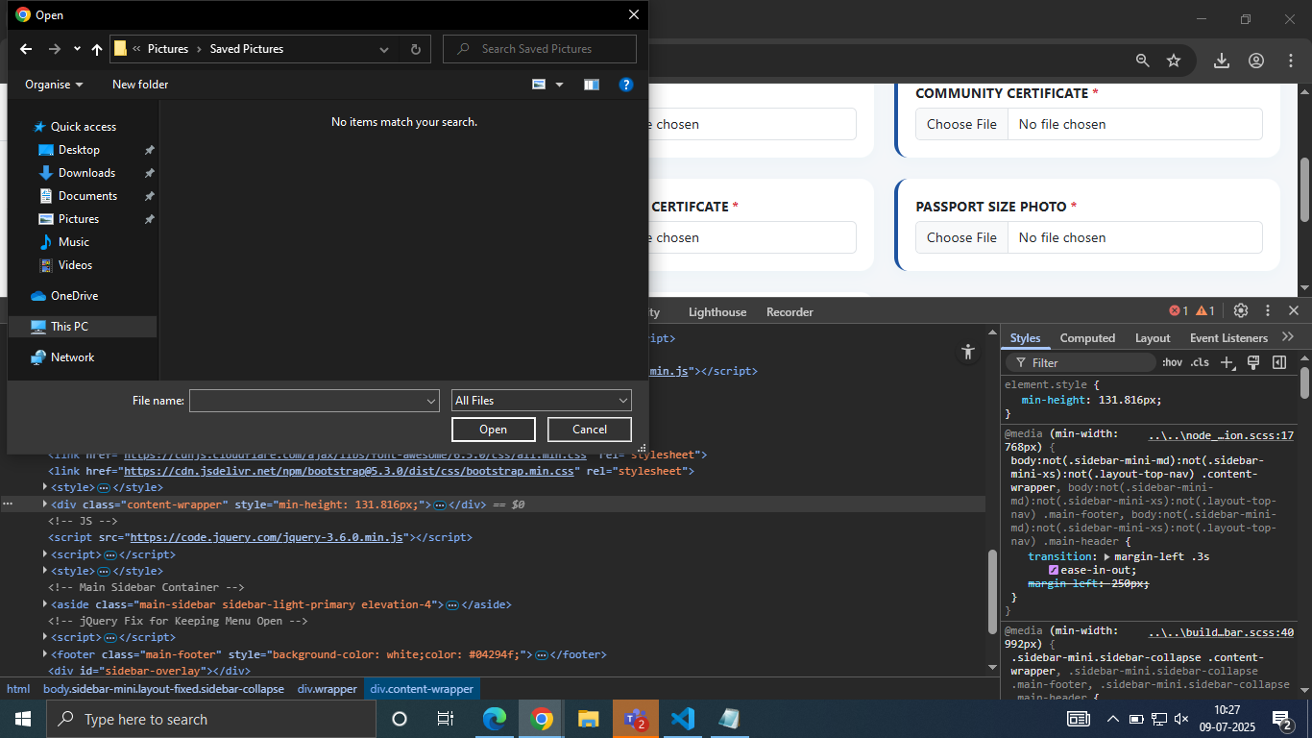This screenshot has width=1312, height=738.
Task: Open the Lighthouse panel tab
Action: 717,312
